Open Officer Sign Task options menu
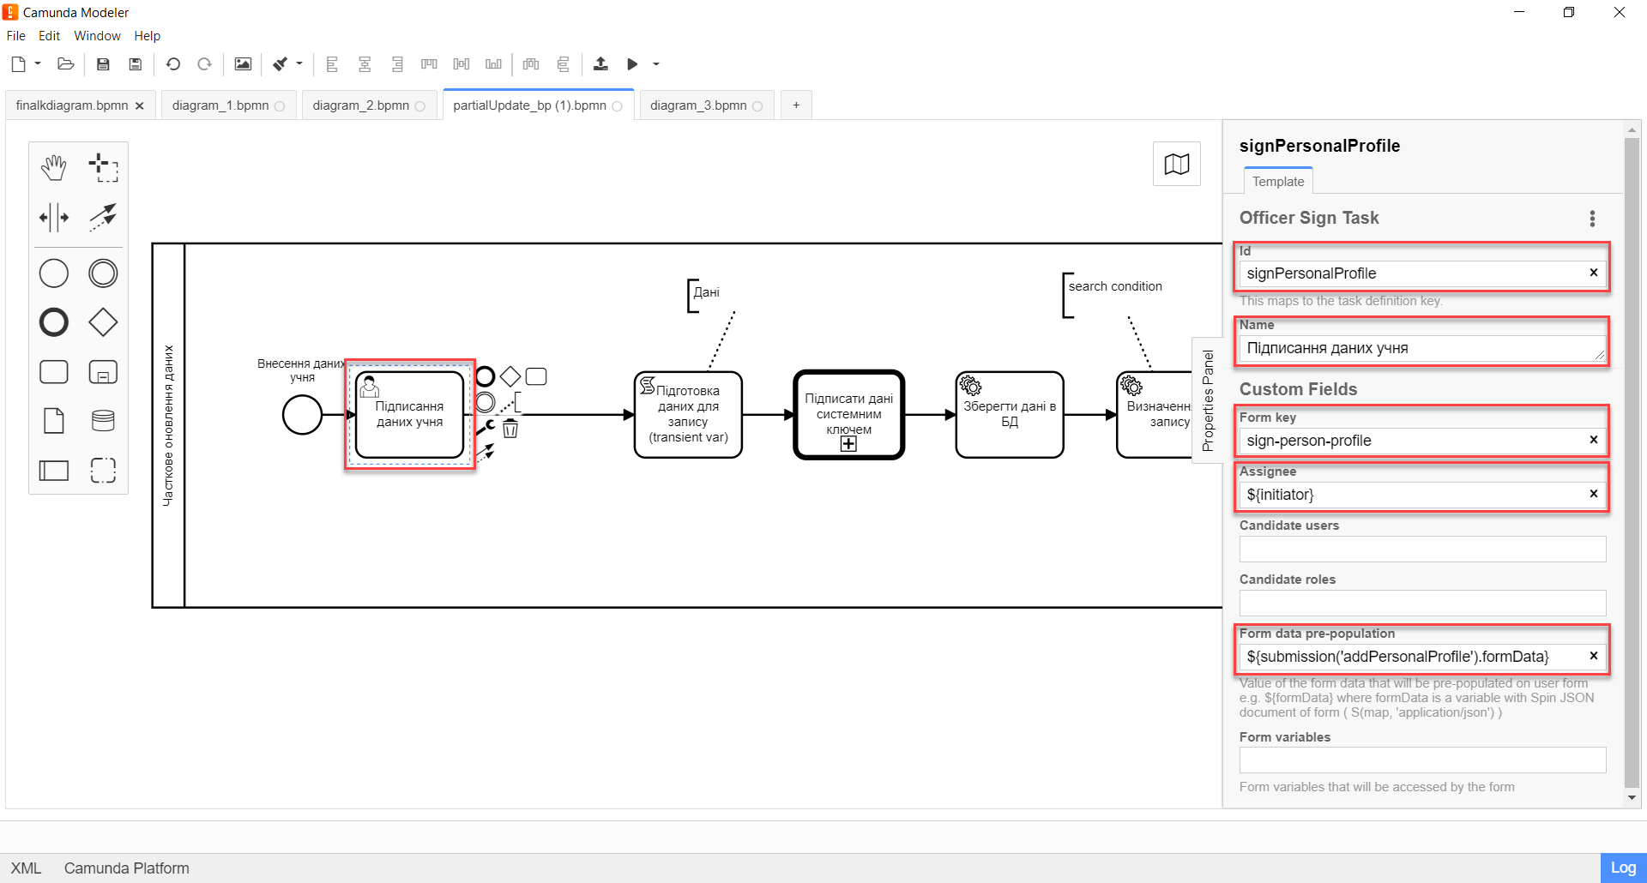This screenshot has height=883, width=1647. pyautogui.click(x=1592, y=219)
